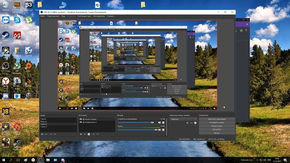Open the Yandex Browser desktop shortcut

pyautogui.click(x=5, y=81)
